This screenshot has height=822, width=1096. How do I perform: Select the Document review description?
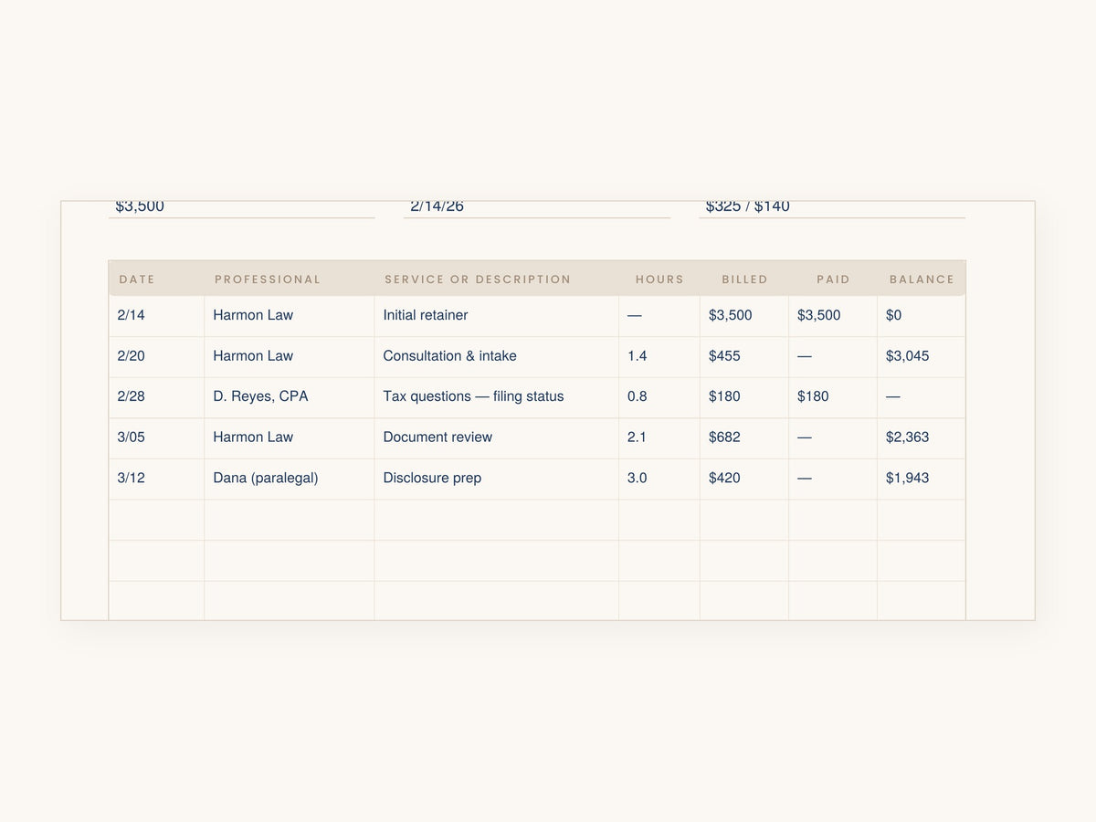pyautogui.click(x=497, y=438)
